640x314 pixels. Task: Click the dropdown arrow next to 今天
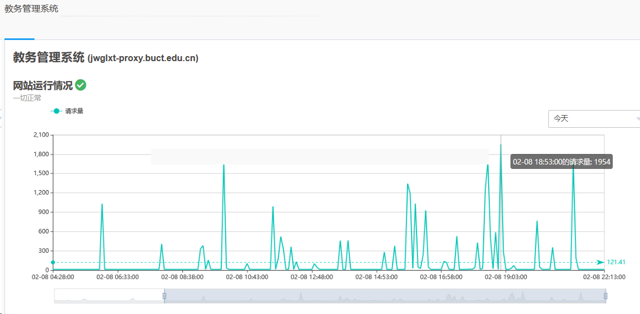(x=637, y=118)
